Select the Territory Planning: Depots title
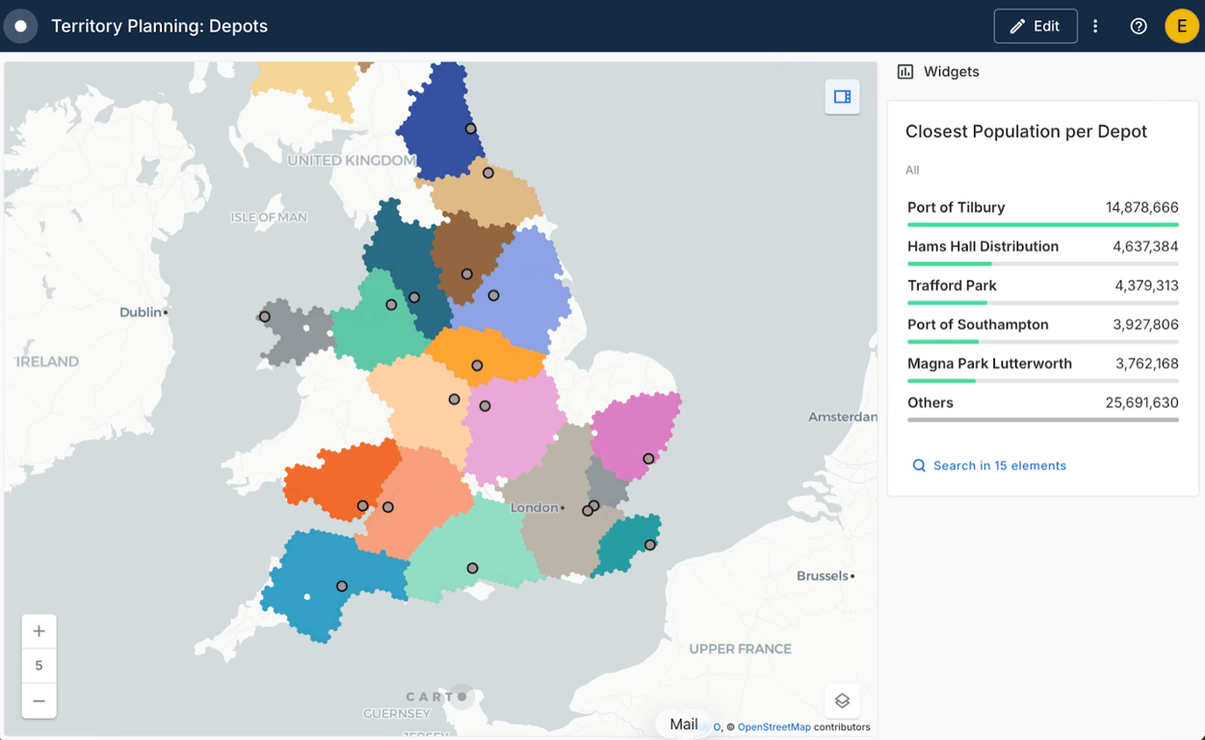The image size is (1205, 740). tap(160, 26)
